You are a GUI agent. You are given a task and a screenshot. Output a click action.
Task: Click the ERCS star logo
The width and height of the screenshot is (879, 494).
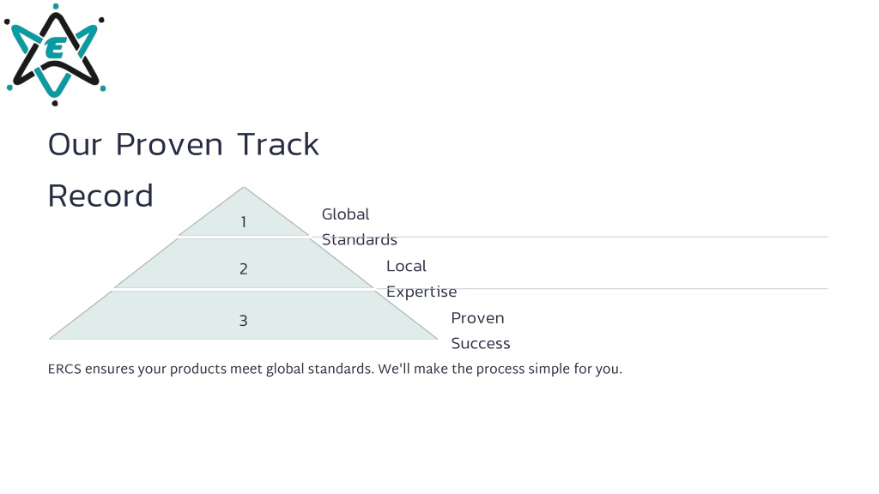(x=55, y=54)
